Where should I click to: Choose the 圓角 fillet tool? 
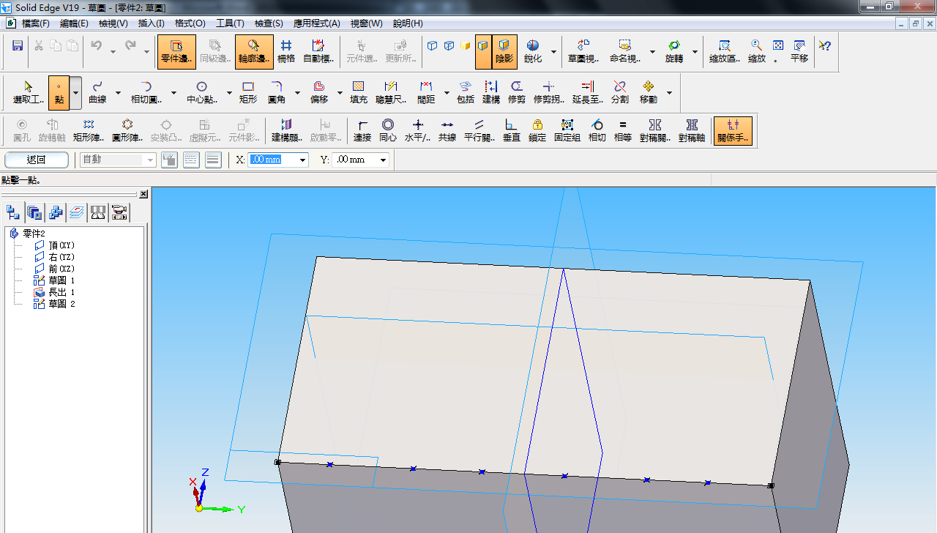[277, 92]
